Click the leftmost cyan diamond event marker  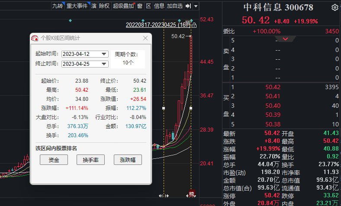[70, 20]
